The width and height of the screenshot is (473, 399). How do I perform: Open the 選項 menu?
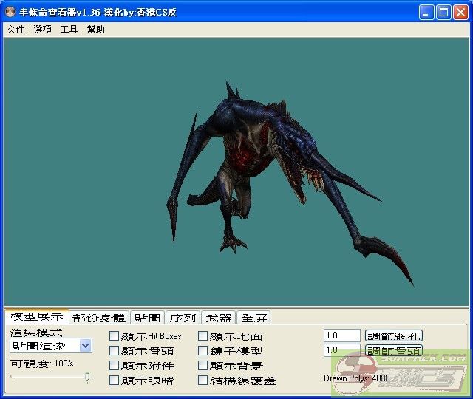pos(42,30)
